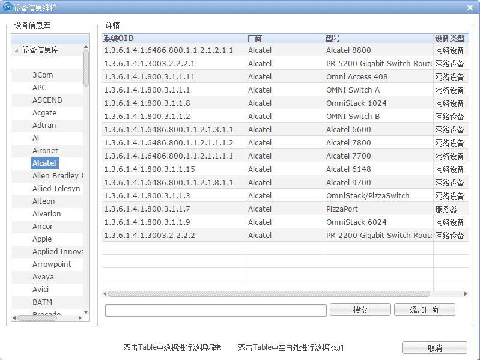Sort table by 型号 column header
This screenshot has width=480, height=360.
click(378, 38)
